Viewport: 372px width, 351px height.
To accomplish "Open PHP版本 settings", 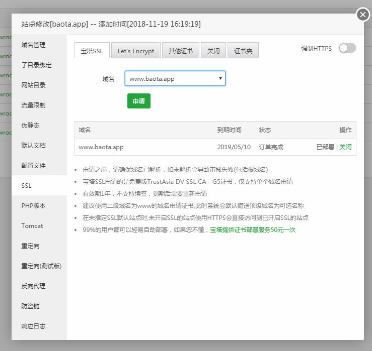I will tap(39, 206).
